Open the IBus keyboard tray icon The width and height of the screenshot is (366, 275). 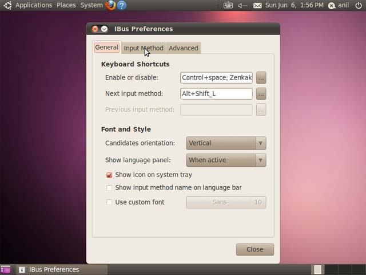tap(228, 5)
